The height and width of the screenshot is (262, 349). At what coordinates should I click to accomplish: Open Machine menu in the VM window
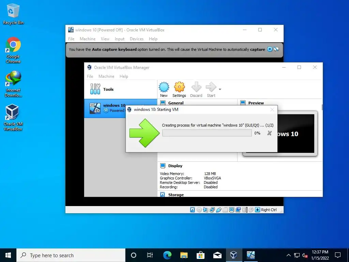(88, 39)
